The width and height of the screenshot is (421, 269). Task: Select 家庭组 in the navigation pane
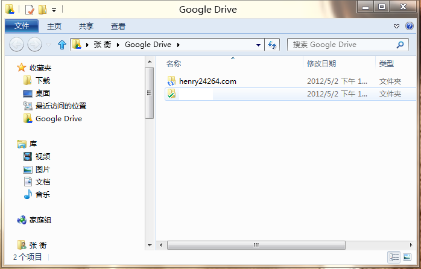pyautogui.click(x=40, y=220)
